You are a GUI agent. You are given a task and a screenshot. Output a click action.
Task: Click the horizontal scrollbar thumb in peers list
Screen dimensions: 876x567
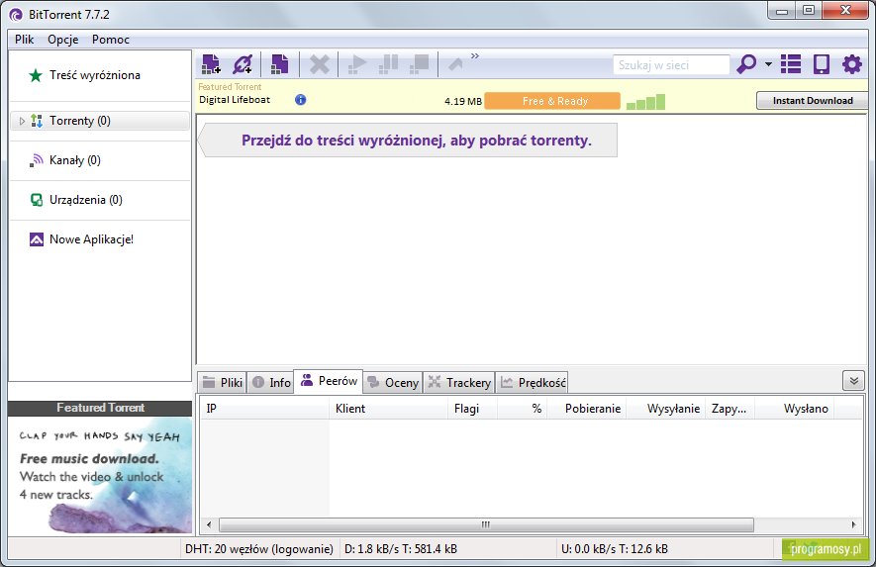(486, 524)
